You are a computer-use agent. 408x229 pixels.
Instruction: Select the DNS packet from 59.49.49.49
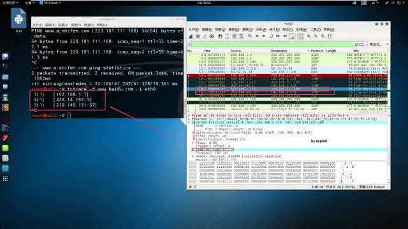(288, 72)
